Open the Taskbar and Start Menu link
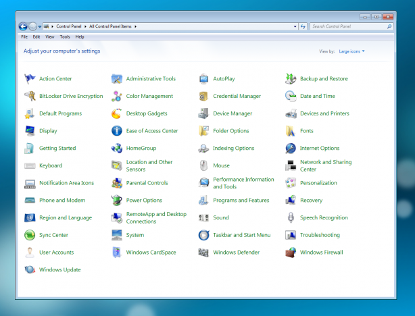The width and height of the screenshot is (415, 316). click(242, 235)
